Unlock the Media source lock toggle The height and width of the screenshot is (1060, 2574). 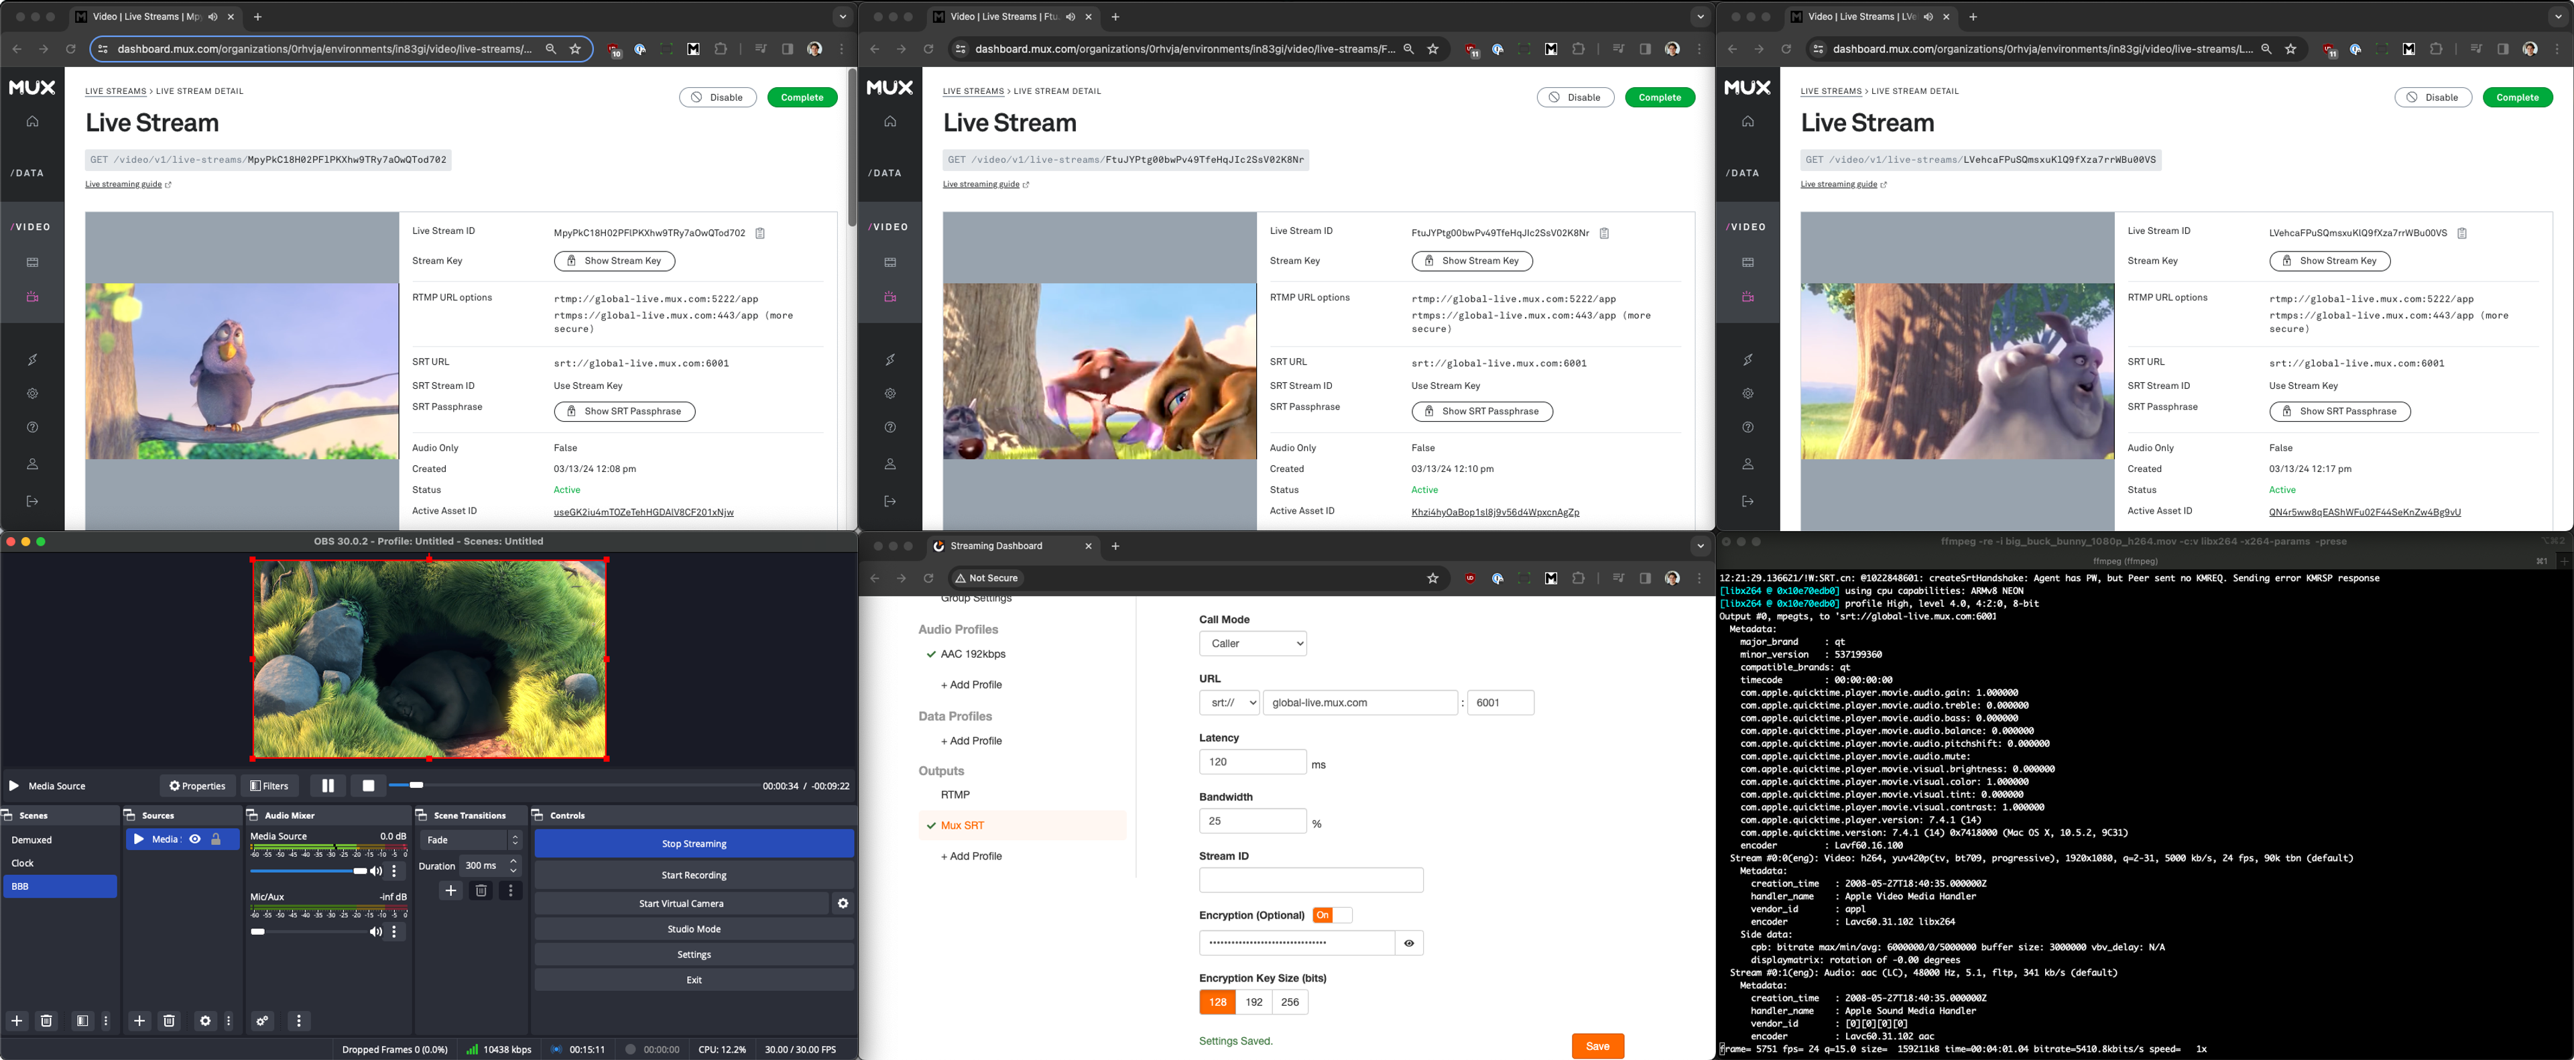216,839
